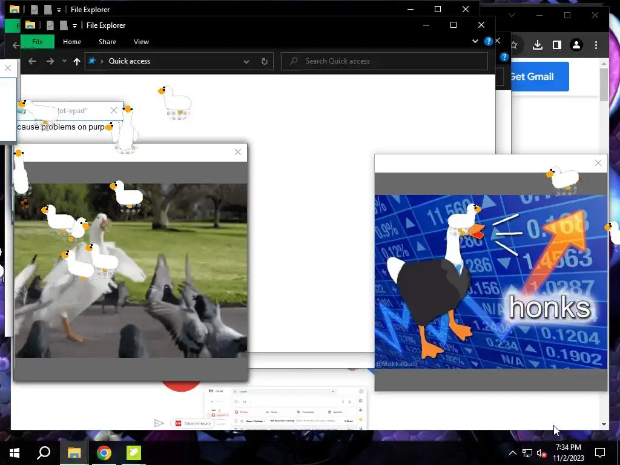Open File Explorer help icon
Screen dimensions: 620x465
pos(489,41)
